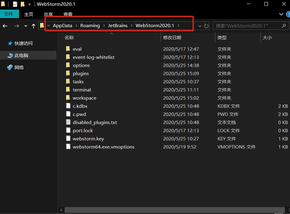The image size is (290, 214).
Task: Click the new folder icon in title bar
Action: click(22, 4)
